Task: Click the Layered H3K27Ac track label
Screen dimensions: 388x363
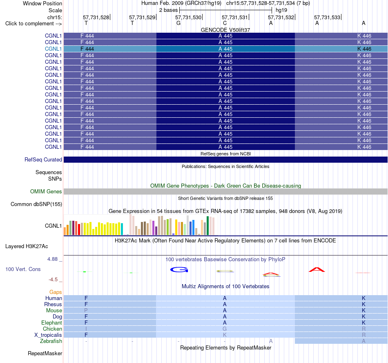Action: click(27, 246)
